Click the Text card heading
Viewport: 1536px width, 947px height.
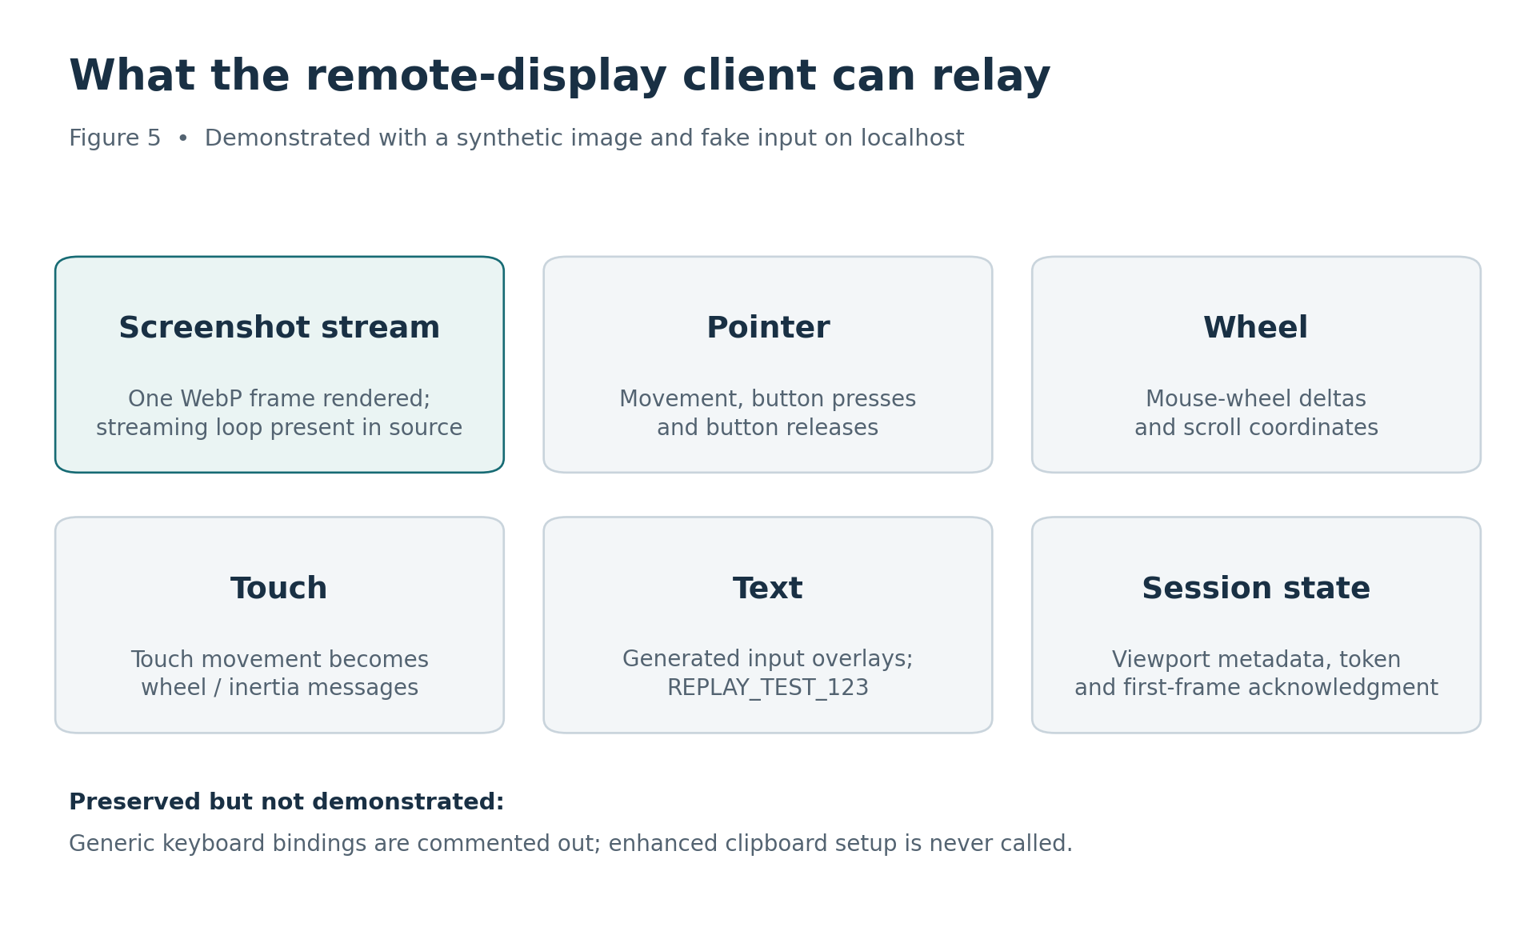tap(768, 589)
